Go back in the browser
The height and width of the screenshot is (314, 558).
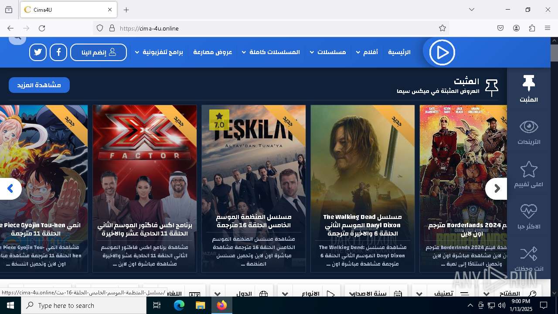10,28
